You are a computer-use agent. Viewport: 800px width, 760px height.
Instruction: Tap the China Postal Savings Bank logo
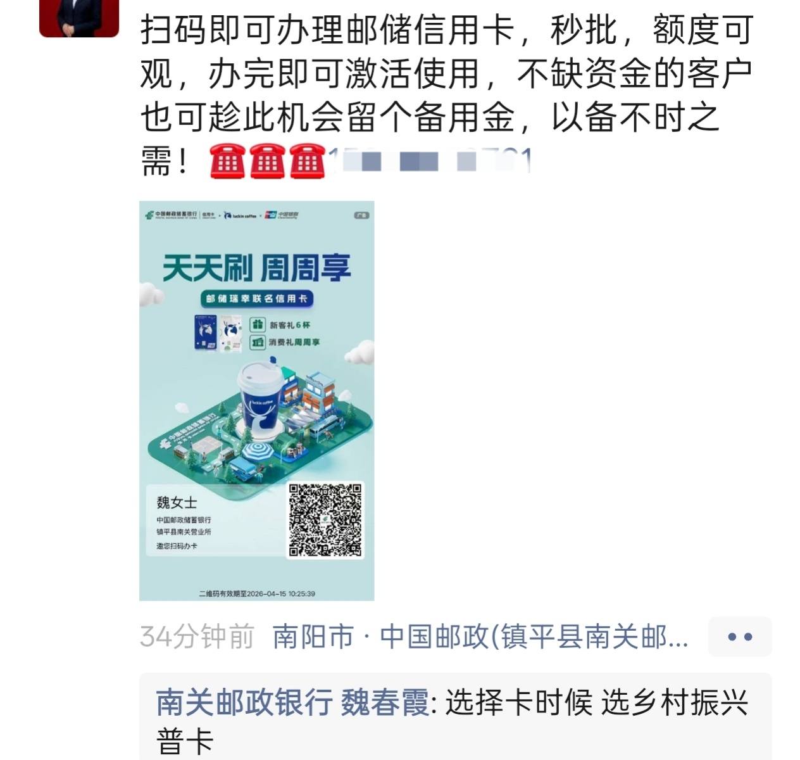pos(171,215)
